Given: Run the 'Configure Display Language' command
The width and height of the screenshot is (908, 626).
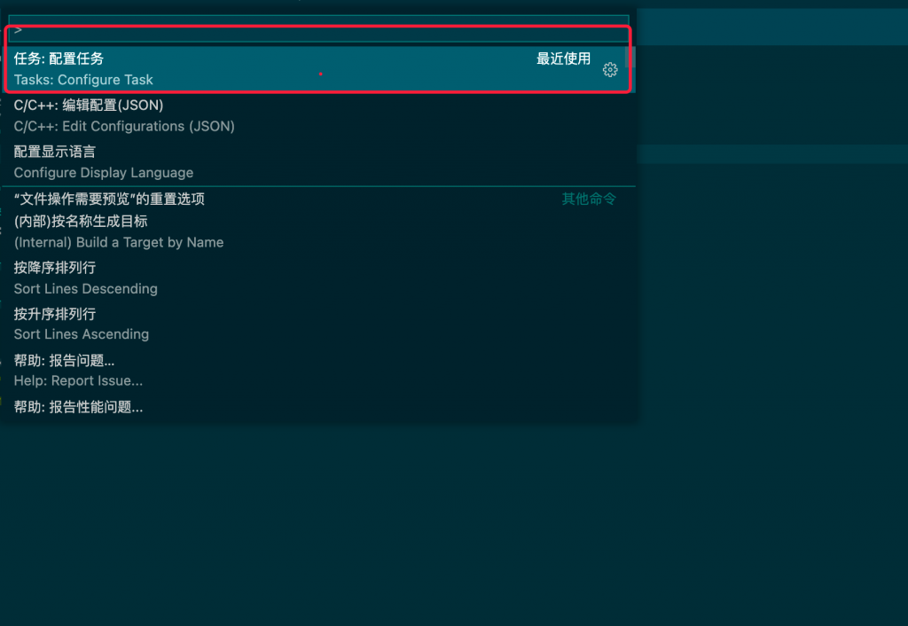Looking at the screenshot, I should pyautogui.click(x=103, y=173).
